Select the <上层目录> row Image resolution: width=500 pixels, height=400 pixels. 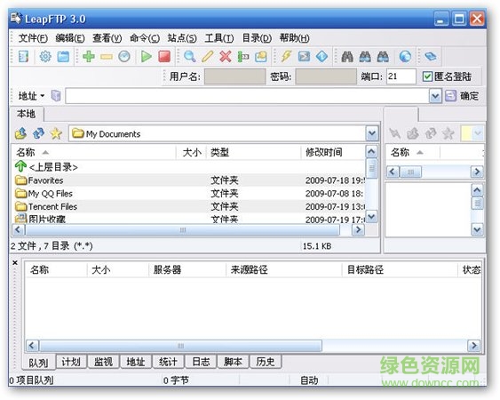tap(189, 167)
